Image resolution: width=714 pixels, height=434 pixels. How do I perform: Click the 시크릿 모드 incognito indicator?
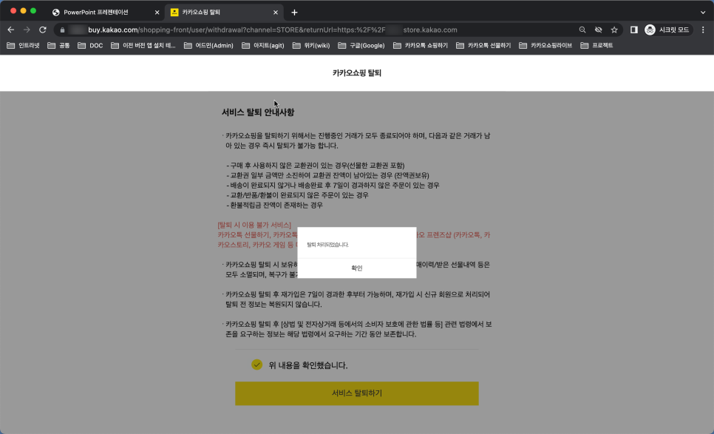(667, 30)
